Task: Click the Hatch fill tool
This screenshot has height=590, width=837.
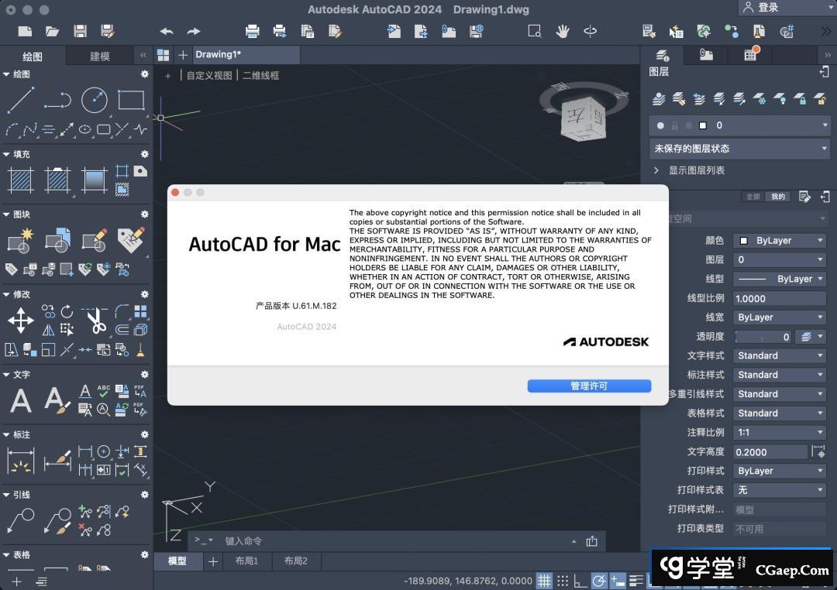Action: tap(21, 180)
